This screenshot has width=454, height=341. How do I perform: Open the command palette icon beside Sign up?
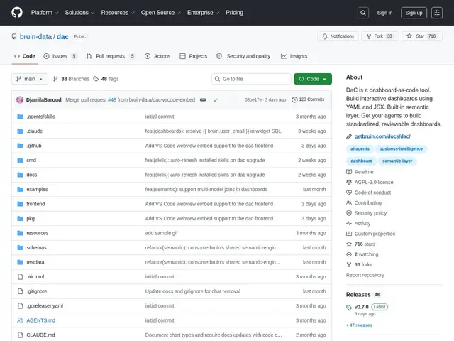pos(437,13)
